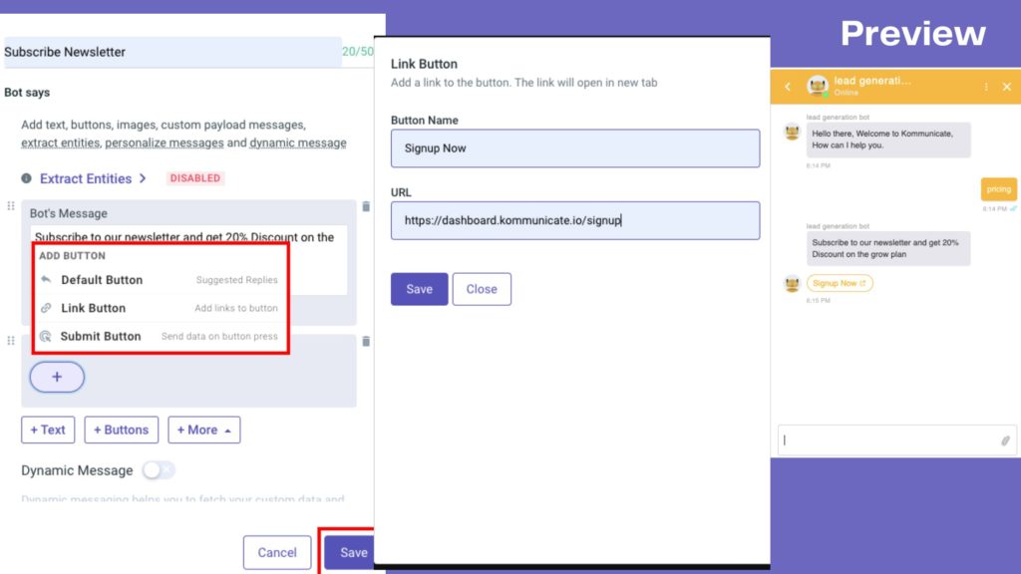
Task: Close the Link Button dialog
Action: coord(482,289)
